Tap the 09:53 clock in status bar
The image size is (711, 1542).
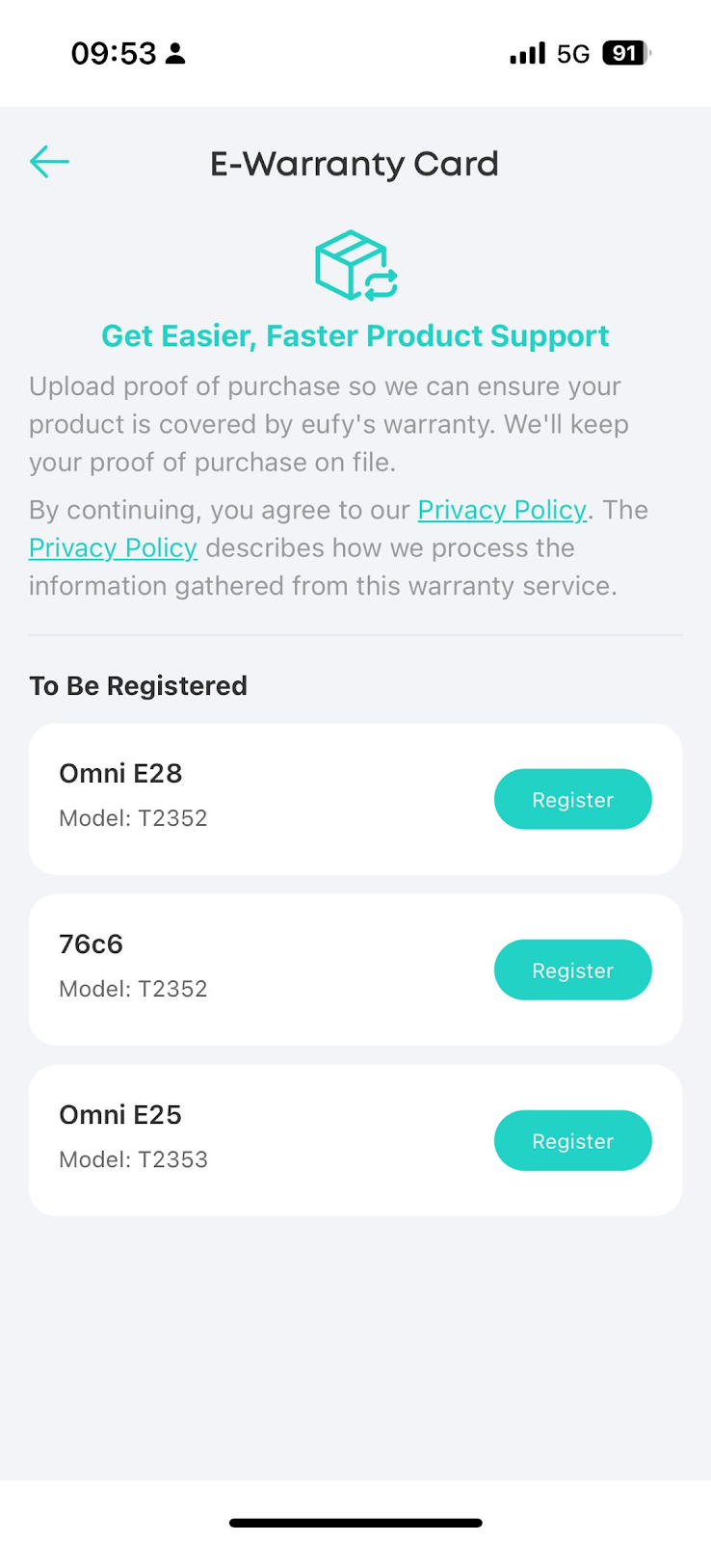tap(113, 53)
